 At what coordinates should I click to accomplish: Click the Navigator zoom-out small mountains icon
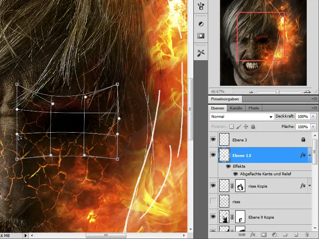pyautogui.click(x=251, y=92)
